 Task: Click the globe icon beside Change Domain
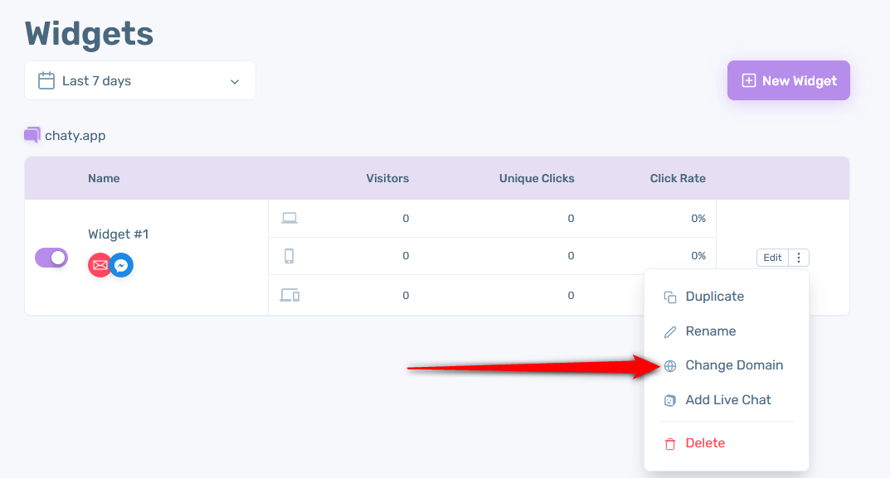669,365
